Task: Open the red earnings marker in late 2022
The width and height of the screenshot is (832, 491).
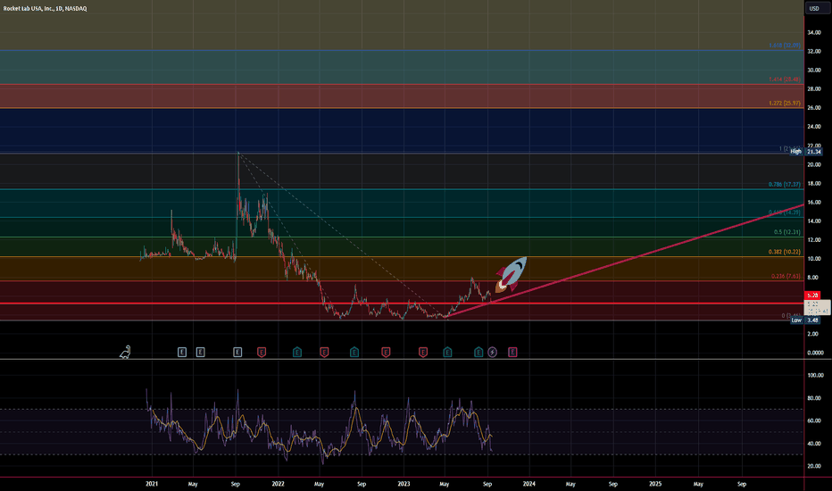Action: [x=386, y=352]
